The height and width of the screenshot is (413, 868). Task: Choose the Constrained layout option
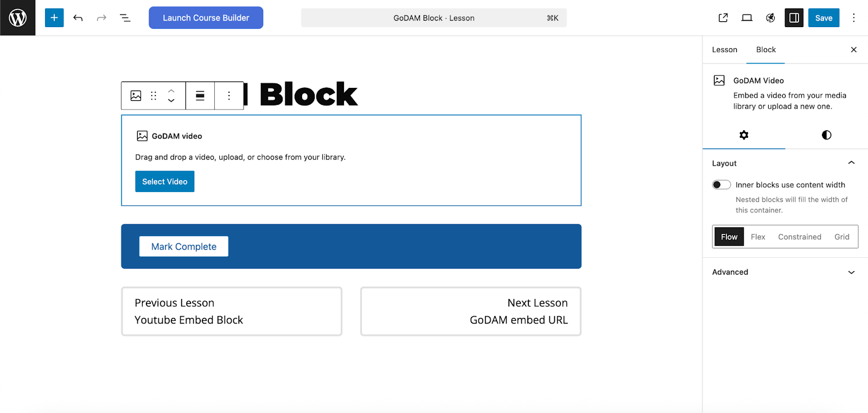point(800,237)
